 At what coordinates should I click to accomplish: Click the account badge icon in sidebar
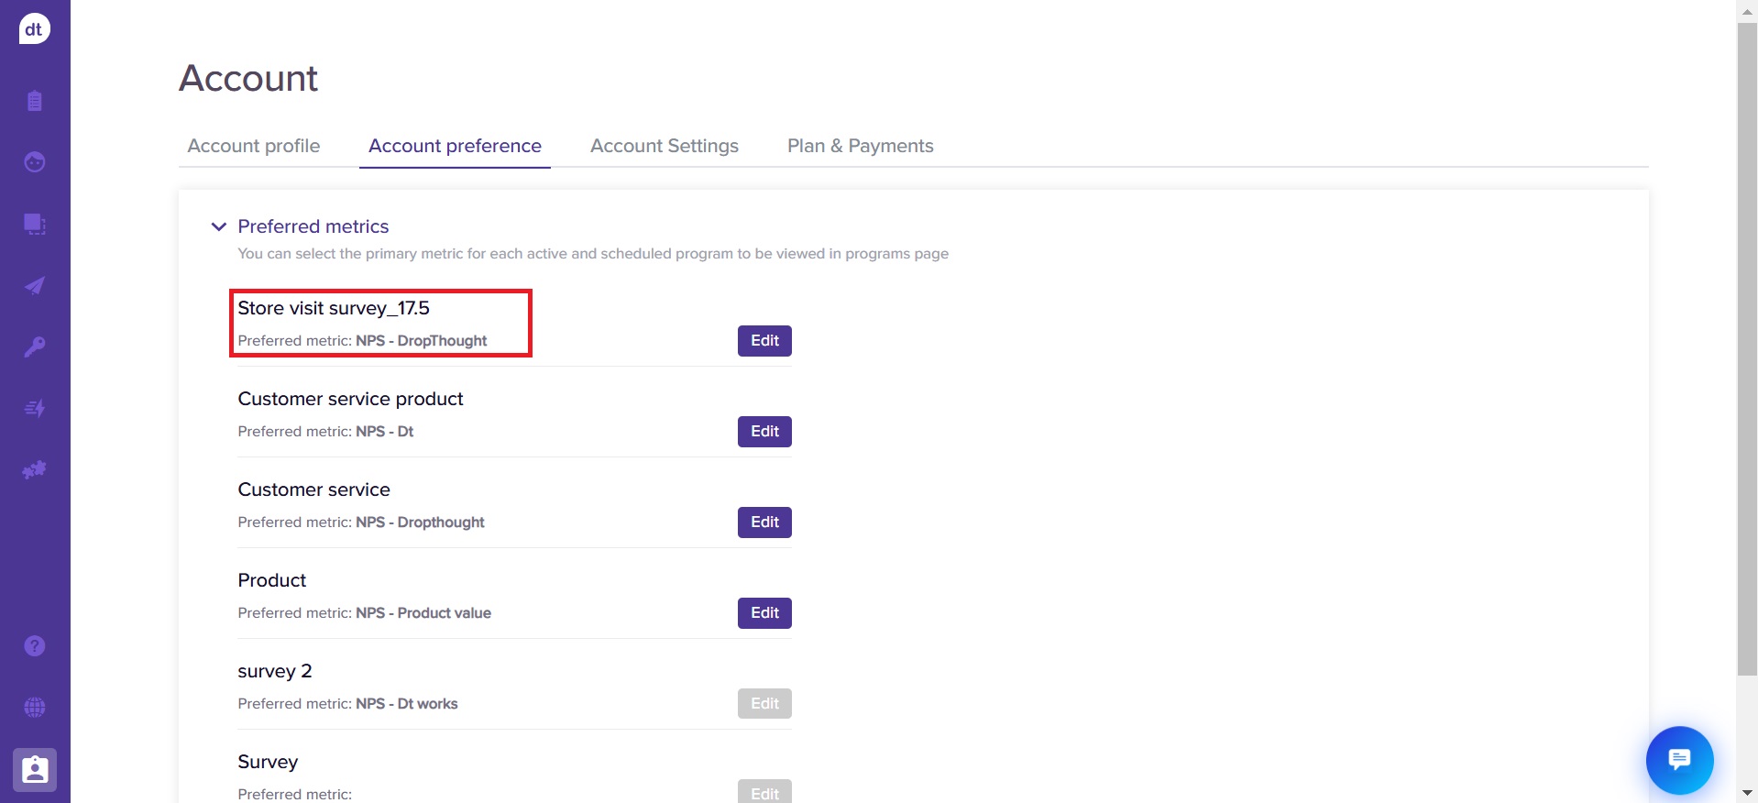35,770
